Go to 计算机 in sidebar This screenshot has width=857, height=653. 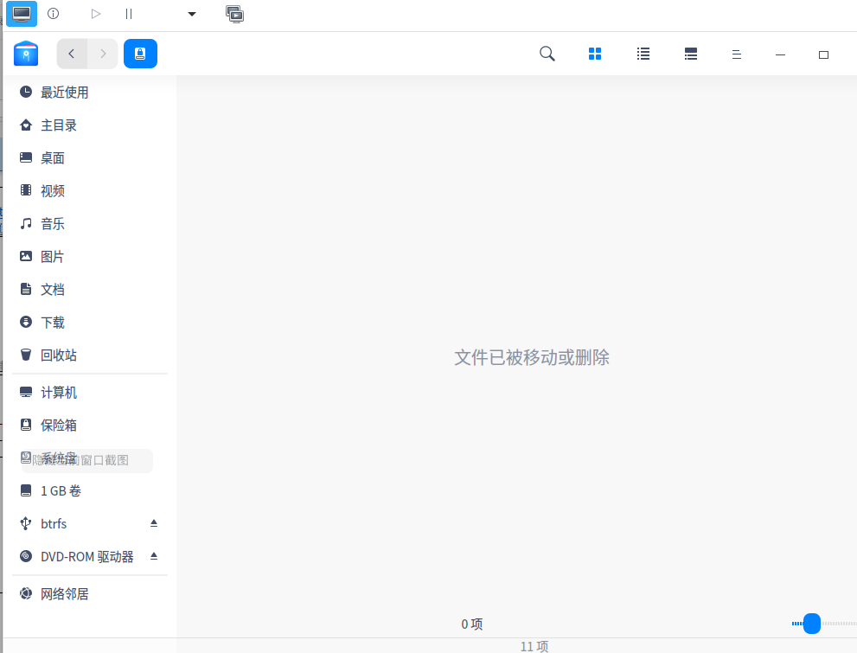pyautogui.click(x=58, y=393)
